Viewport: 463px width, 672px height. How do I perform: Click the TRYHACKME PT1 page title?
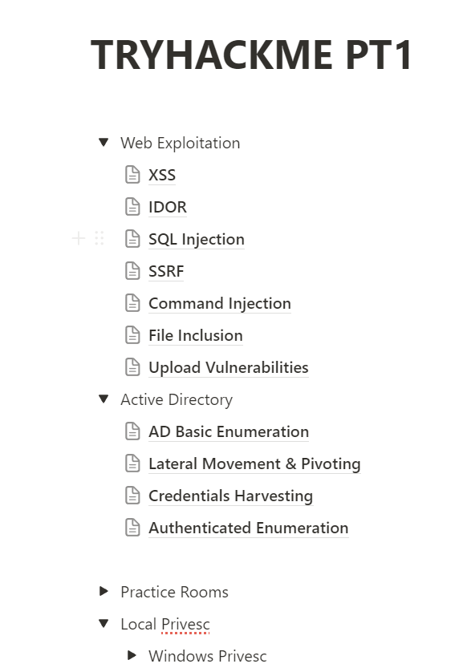click(x=251, y=55)
